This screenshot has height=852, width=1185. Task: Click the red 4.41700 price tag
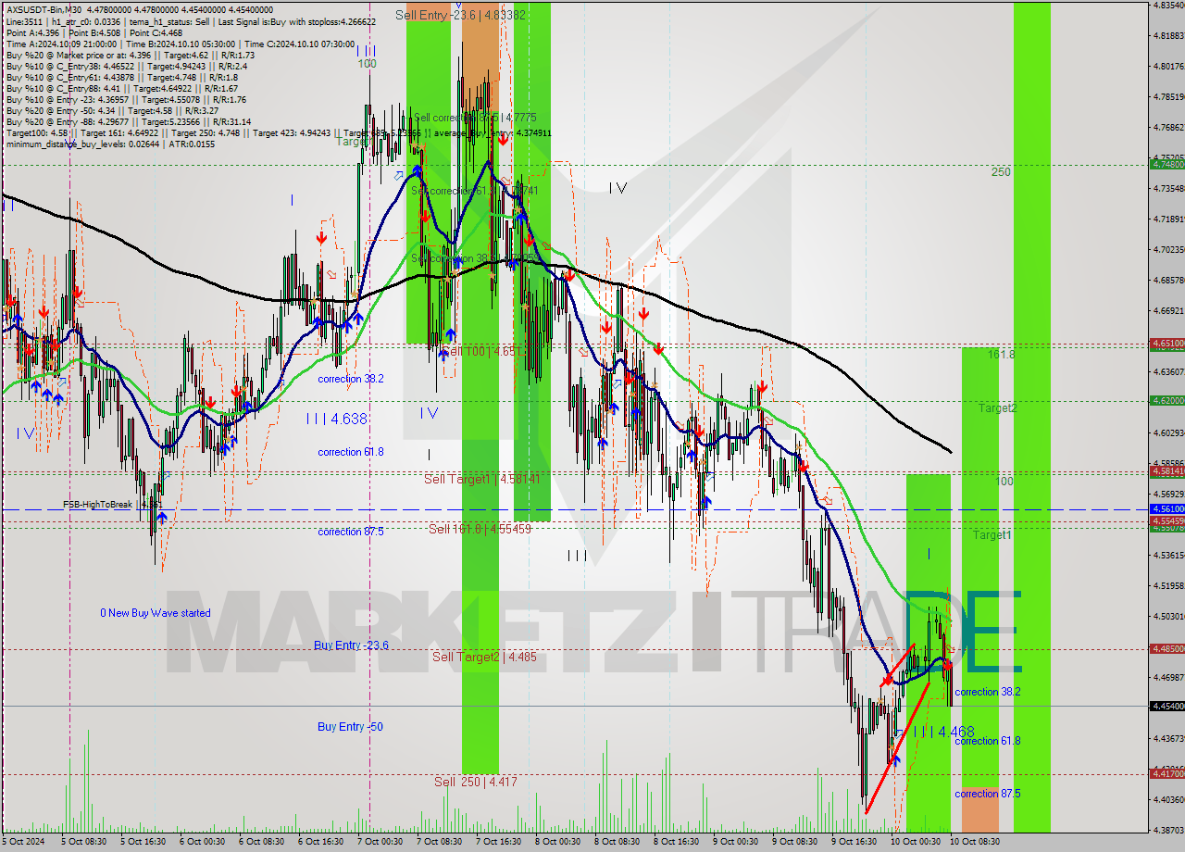click(x=1167, y=773)
